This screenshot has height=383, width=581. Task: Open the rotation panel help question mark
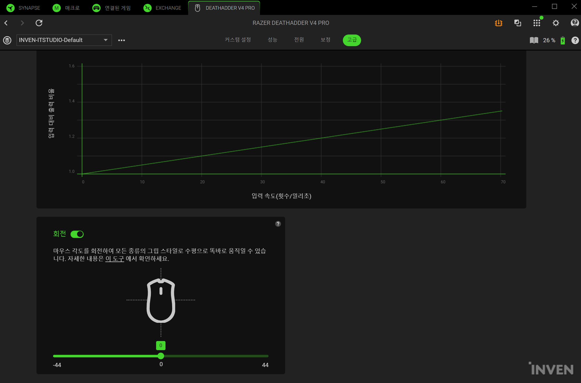click(x=278, y=224)
